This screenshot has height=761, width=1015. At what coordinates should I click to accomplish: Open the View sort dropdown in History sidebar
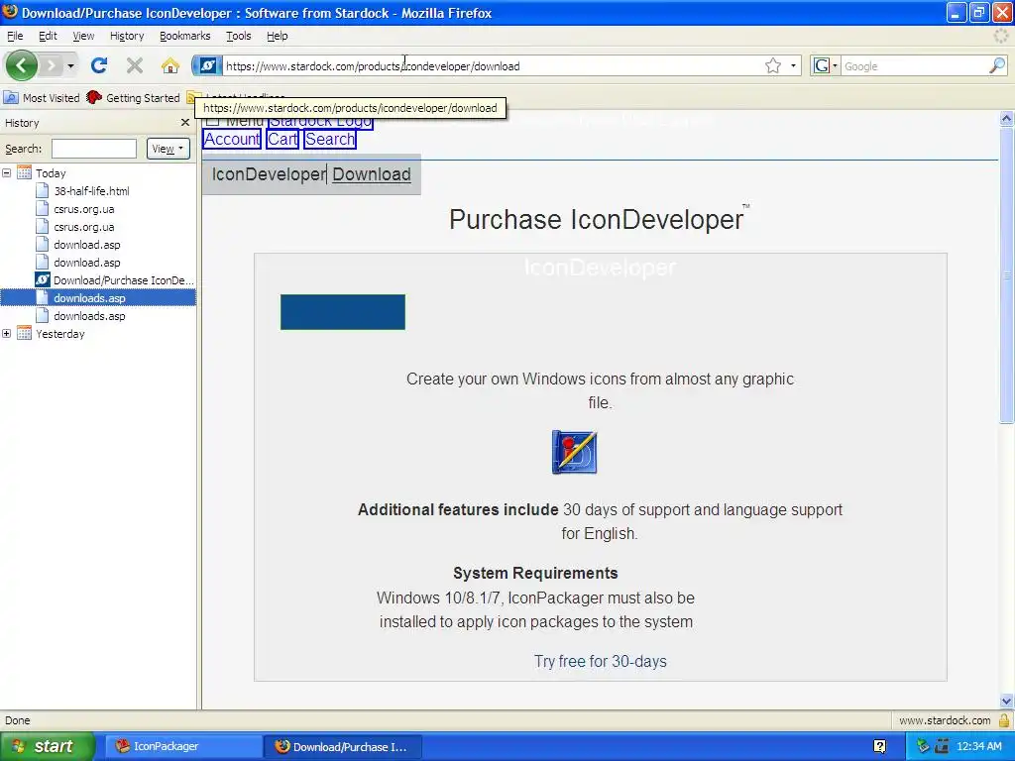click(x=168, y=149)
